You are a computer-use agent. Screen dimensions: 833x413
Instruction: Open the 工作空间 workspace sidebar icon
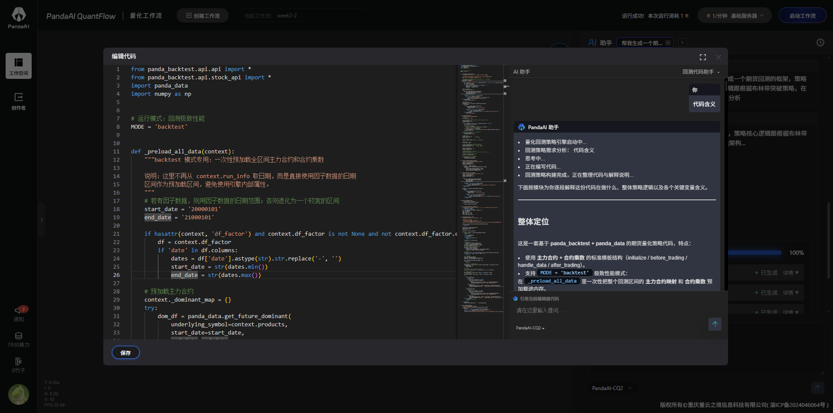click(x=19, y=66)
